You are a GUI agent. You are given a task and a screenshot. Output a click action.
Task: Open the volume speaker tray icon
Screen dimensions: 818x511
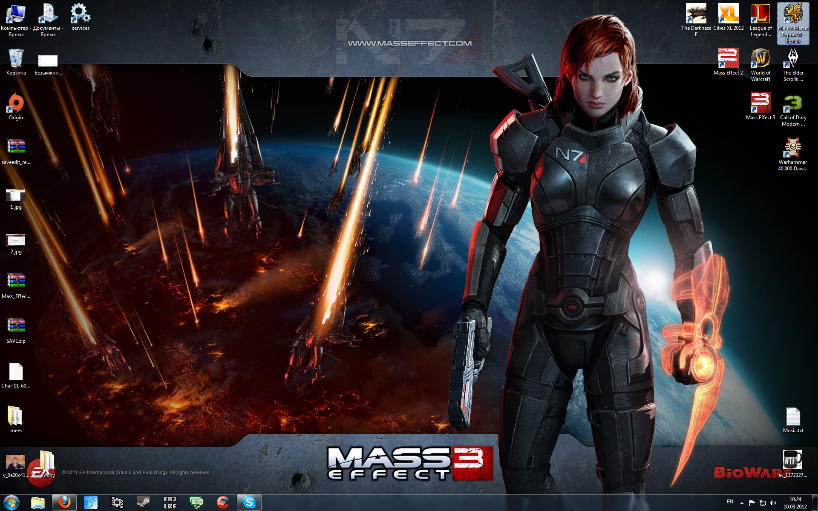pyautogui.click(x=773, y=503)
